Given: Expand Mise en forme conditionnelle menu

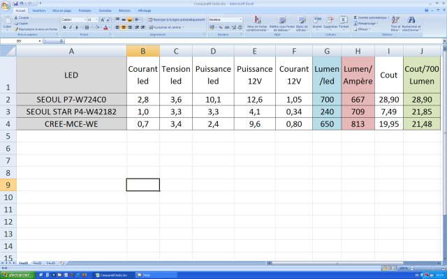Looking at the screenshot, I should (x=257, y=23).
